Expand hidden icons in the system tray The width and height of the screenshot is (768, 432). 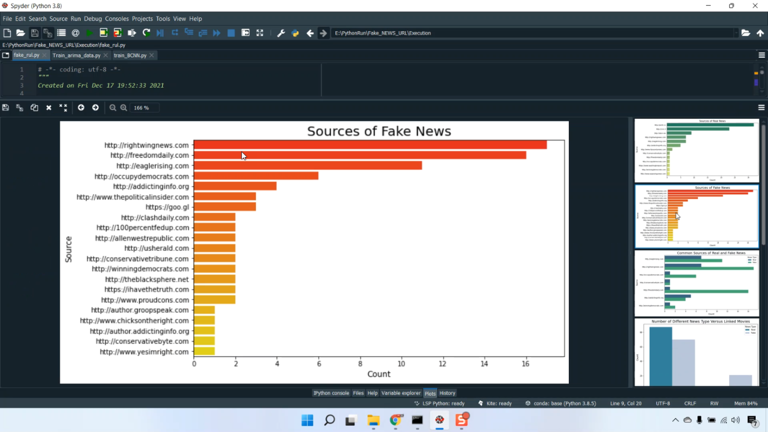coord(675,420)
